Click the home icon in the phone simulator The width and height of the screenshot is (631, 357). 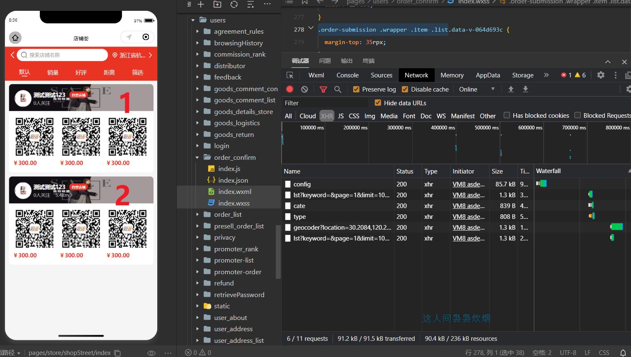click(15, 38)
